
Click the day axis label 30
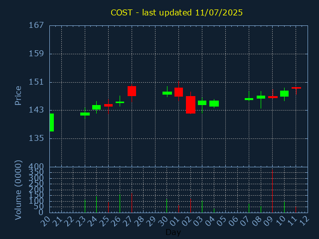[162, 221]
